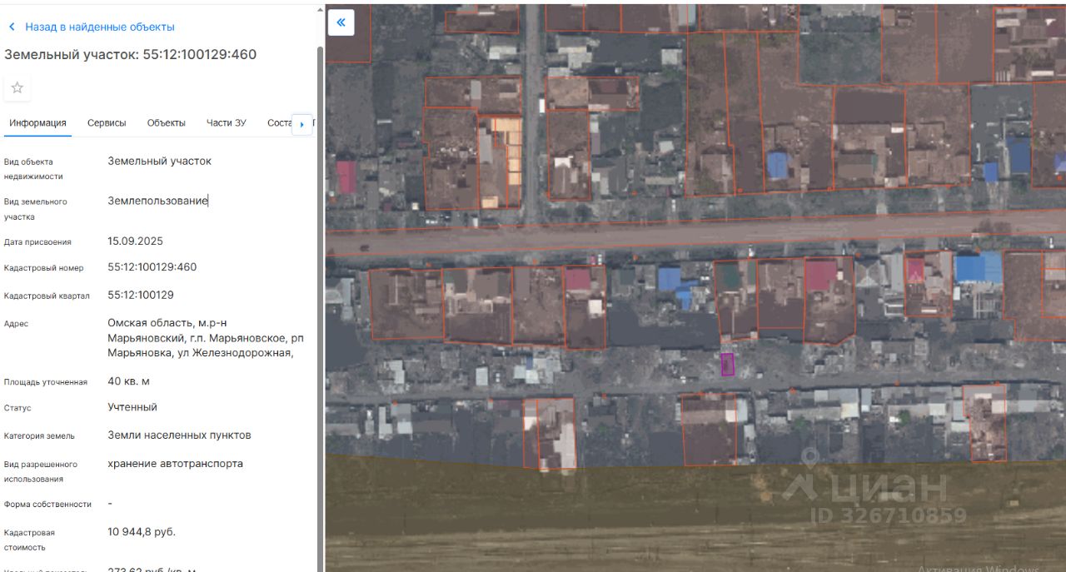Show more tabs using the right arrow
1066x572 pixels.
pyautogui.click(x=301, y=124)
